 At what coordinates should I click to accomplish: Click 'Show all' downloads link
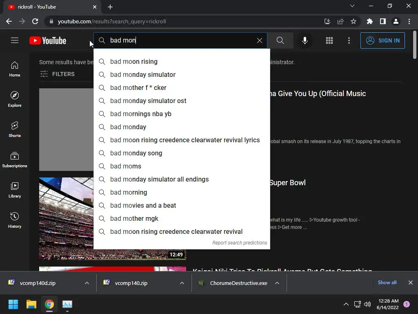click(x=387, y=283)
